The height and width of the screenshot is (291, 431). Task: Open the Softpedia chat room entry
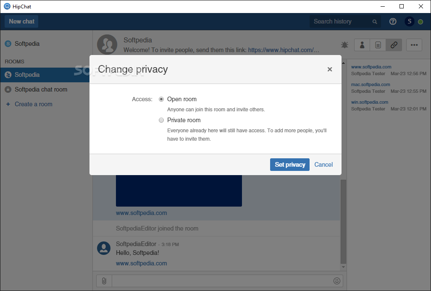pos(46,89)
